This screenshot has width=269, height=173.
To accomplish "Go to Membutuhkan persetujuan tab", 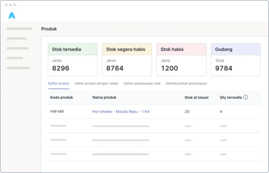I will click(x=187, y=84).
